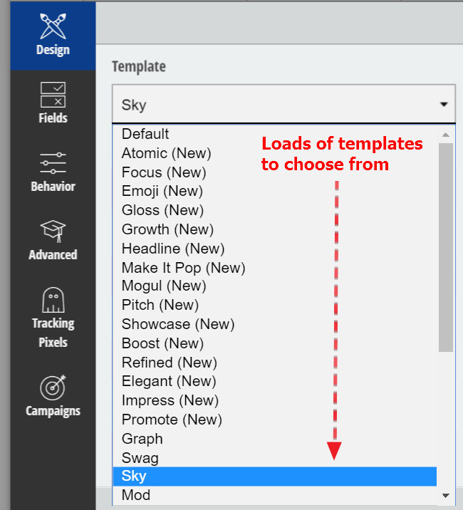Click the template list scrollbar thumb
Viewport: 463px width, 510px height.
[x=446, y=246]
